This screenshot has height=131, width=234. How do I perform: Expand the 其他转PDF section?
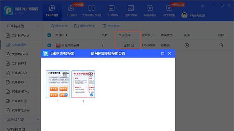(x=38, y=120)
